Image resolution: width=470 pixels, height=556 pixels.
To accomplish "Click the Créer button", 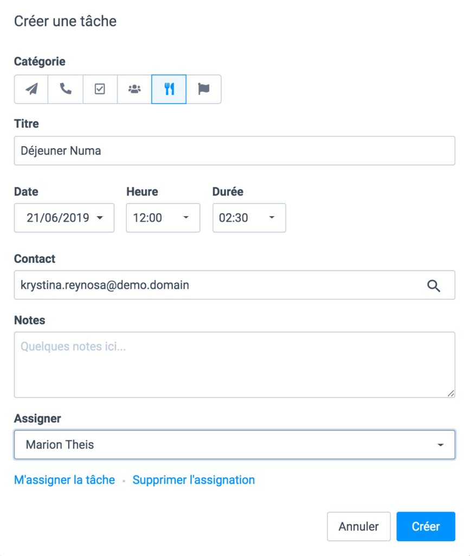I will point(426,527).
